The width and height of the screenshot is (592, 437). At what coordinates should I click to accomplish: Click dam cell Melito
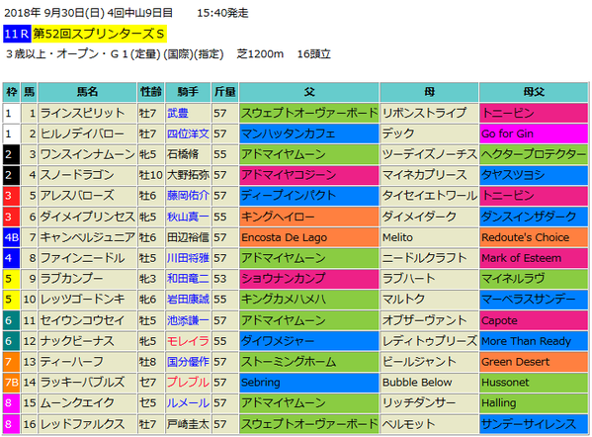pos(429,237)
